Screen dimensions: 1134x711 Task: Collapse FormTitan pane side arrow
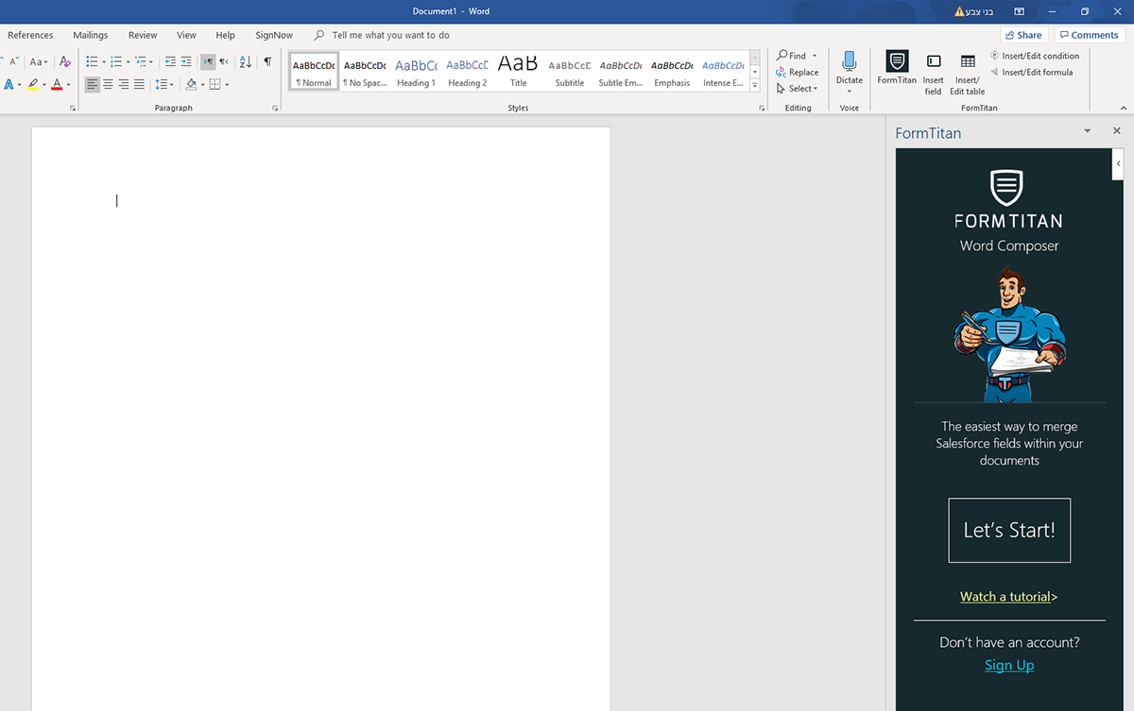1118,163
